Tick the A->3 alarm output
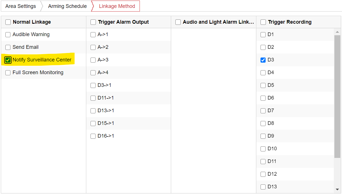Viewport: 342px width, 194px height. pyautogui.click(x=93, y=60)
